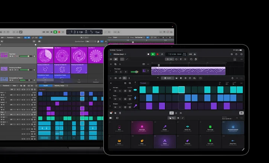This screenshot has width=269, height=163.
Task: Tap the Shaker drum pad
Action: click(165, 127)
